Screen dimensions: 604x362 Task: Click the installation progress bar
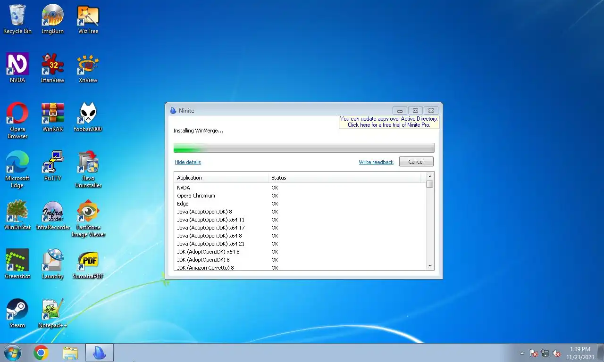pyautogui.click(x=304, y=148)
